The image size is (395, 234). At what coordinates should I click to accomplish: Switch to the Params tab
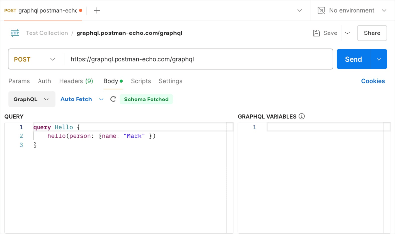point(19,81)
